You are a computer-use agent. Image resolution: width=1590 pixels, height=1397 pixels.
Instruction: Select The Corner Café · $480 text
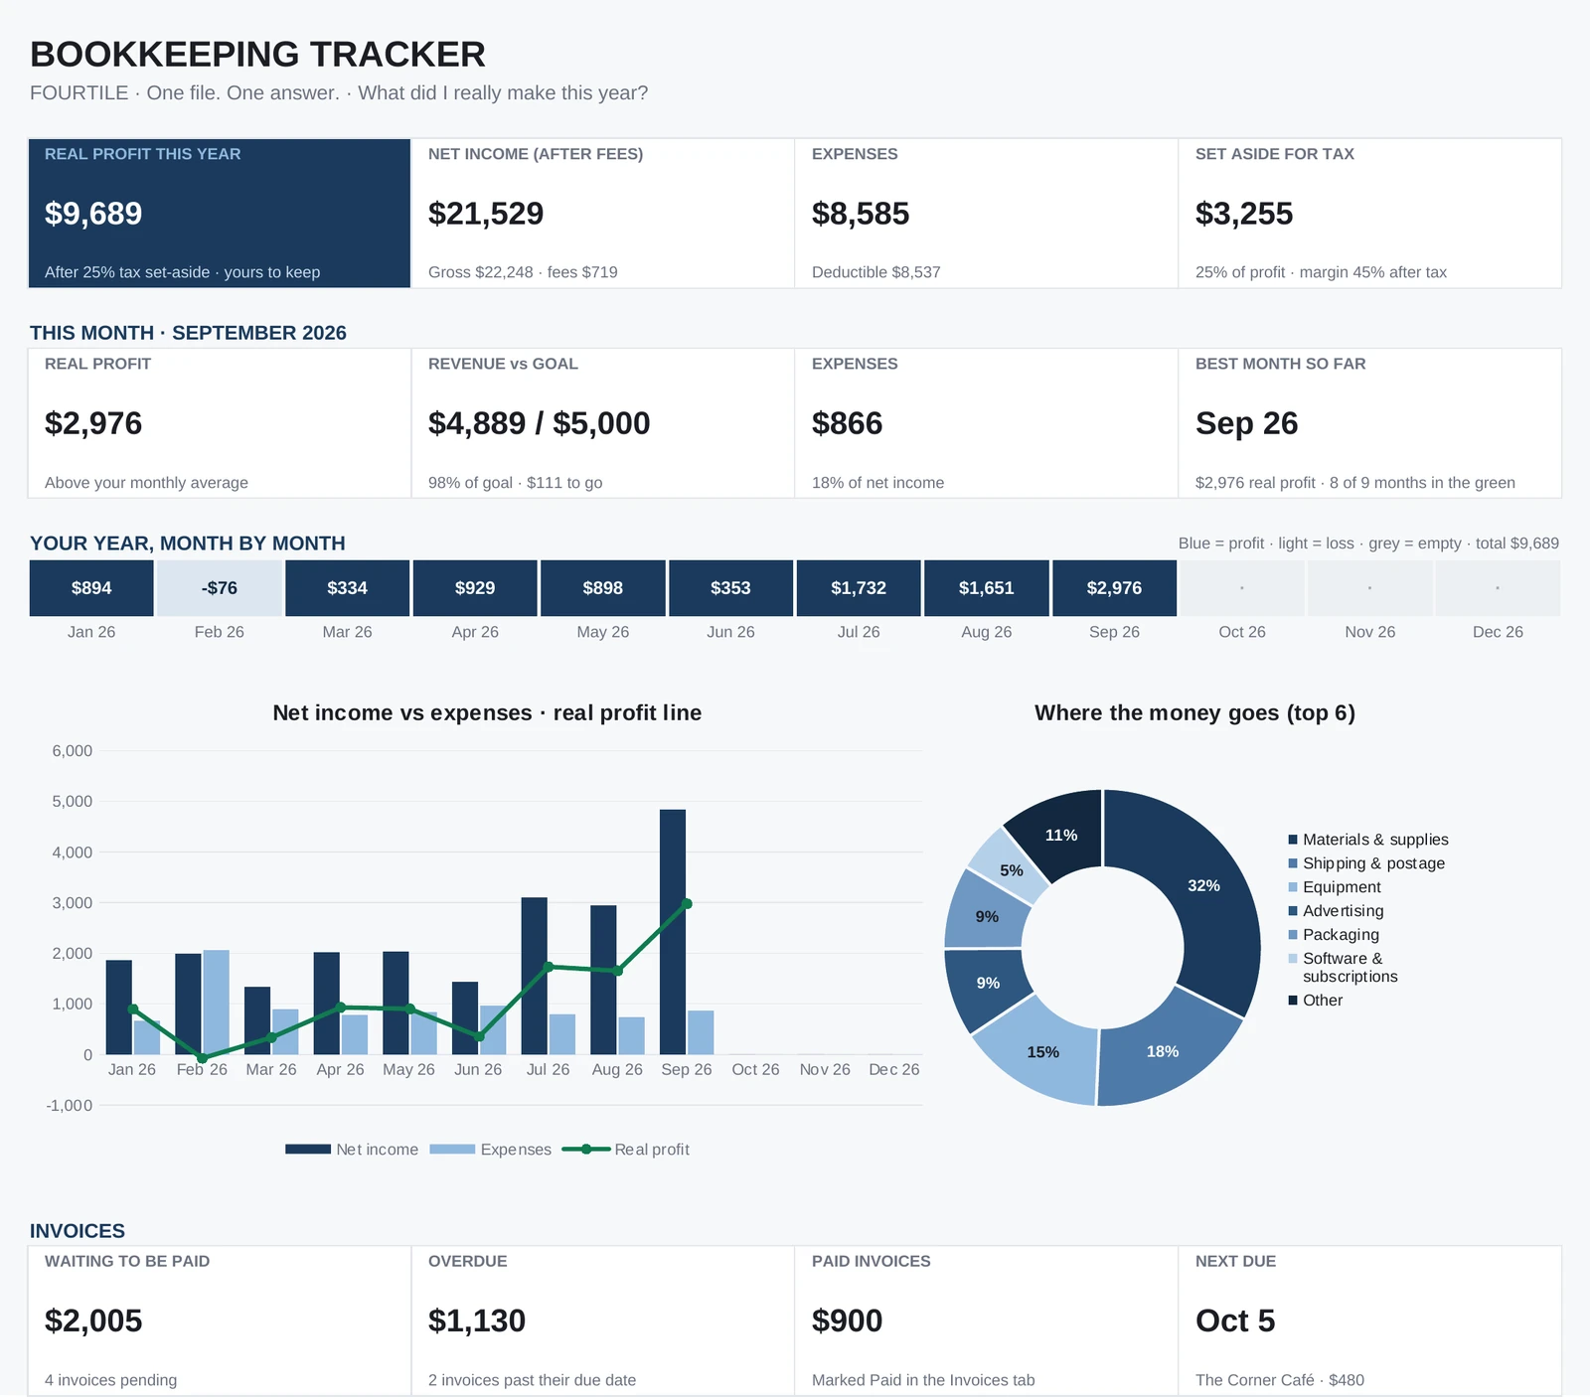(1280, 1380)
